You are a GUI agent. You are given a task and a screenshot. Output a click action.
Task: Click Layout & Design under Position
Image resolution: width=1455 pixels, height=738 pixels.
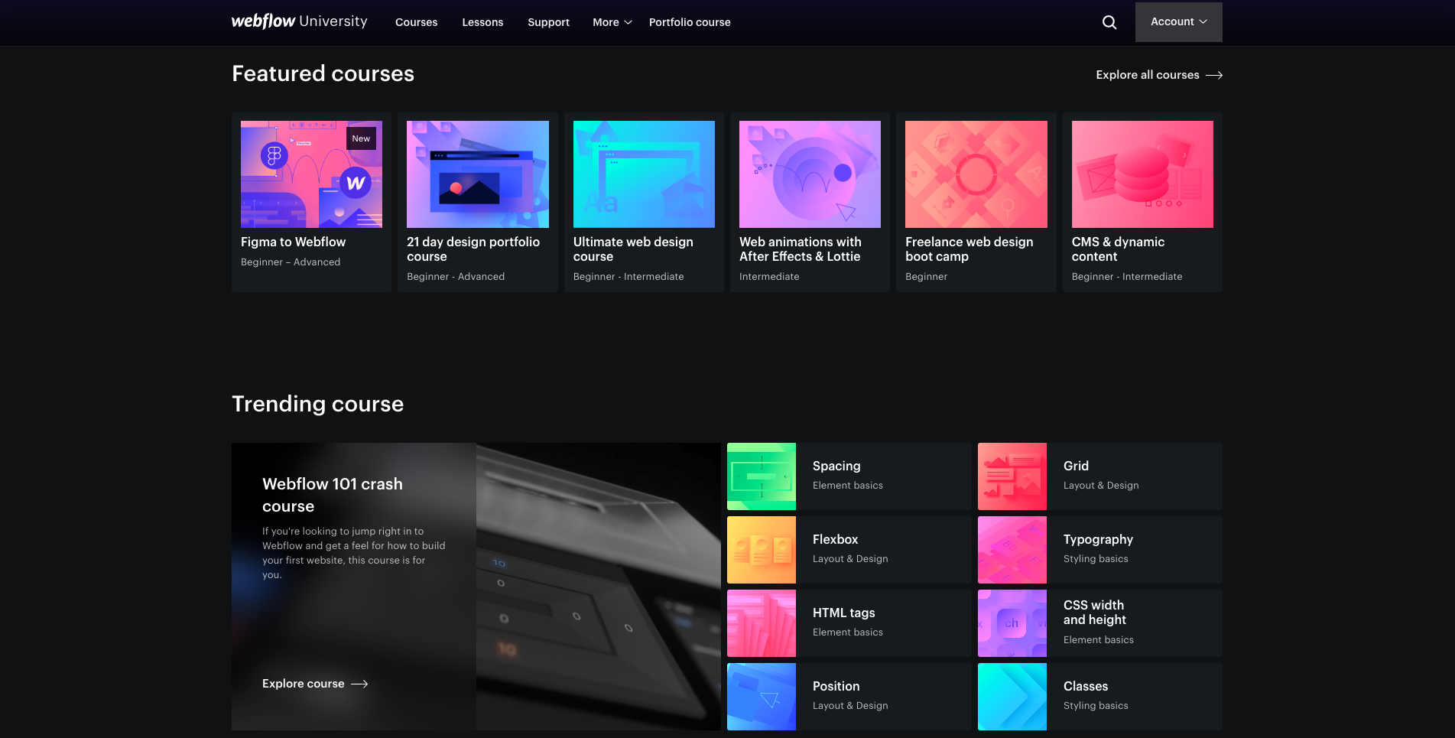click(850, 705)
